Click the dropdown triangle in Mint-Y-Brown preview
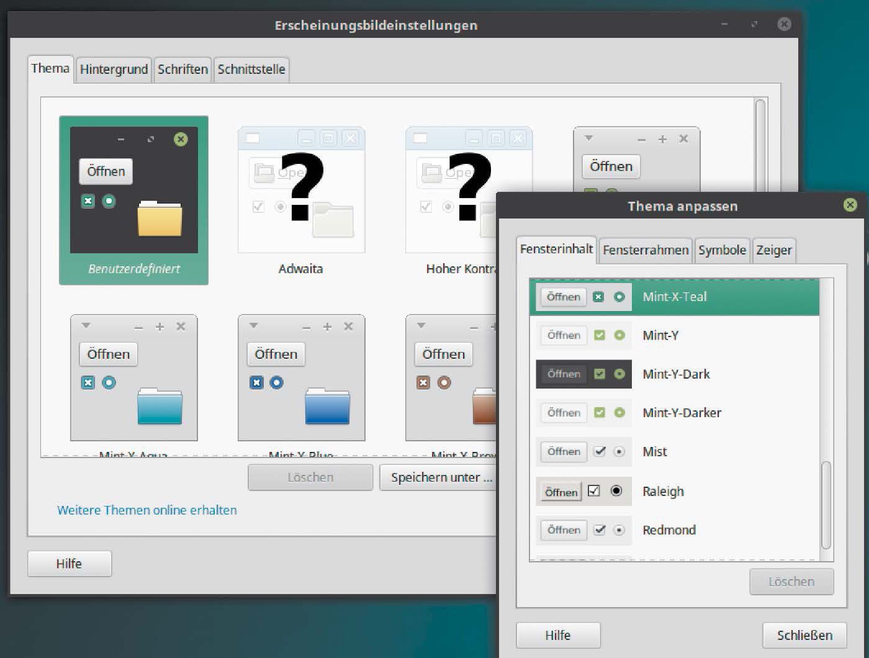 (x=421, y=325)
